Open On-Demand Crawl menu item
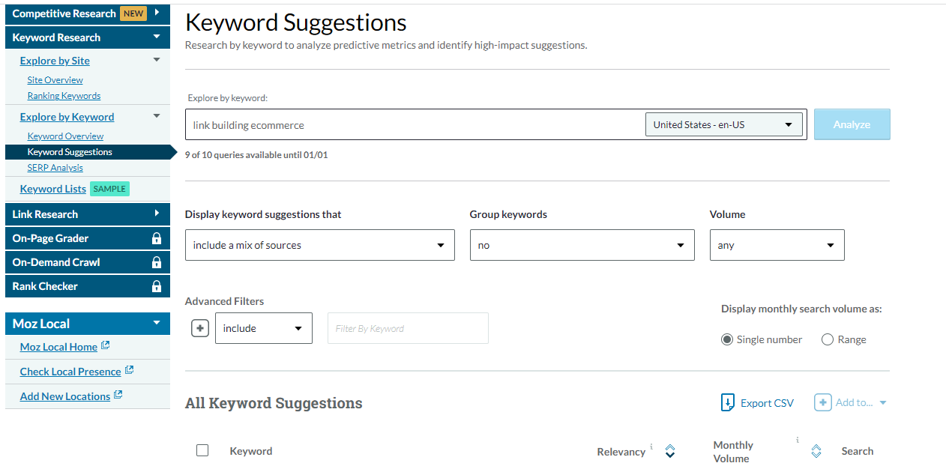The height and width of the screenshot is (469, 946). [x=87, y=262]
